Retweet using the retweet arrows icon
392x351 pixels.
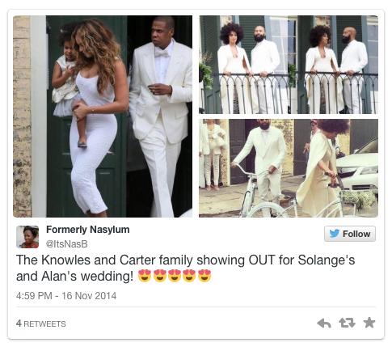coord(347,323)
